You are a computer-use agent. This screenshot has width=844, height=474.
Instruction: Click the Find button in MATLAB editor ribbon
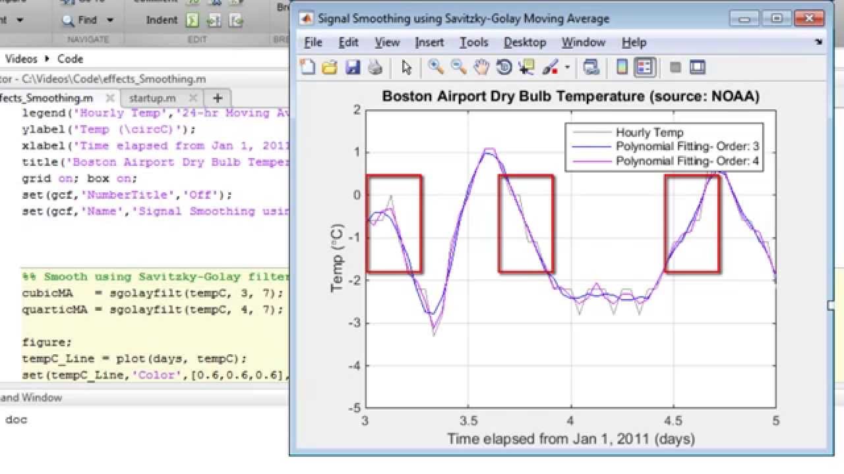pos(88,20)
